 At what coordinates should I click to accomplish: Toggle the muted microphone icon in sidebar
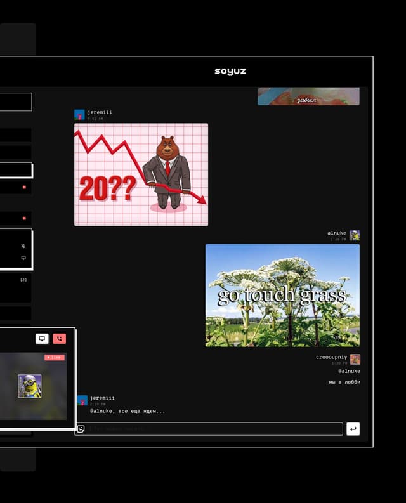[23, 246]
